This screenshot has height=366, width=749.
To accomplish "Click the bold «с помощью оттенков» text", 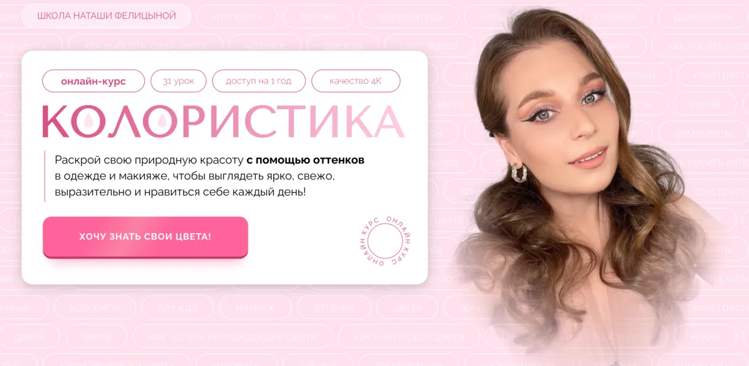I will 305,160.
